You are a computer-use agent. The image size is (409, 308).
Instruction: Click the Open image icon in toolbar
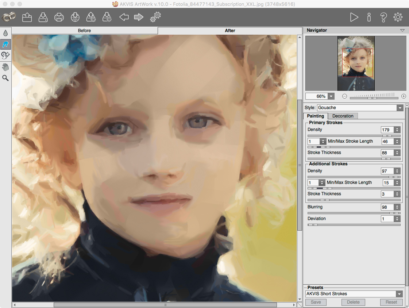point(27,18)
